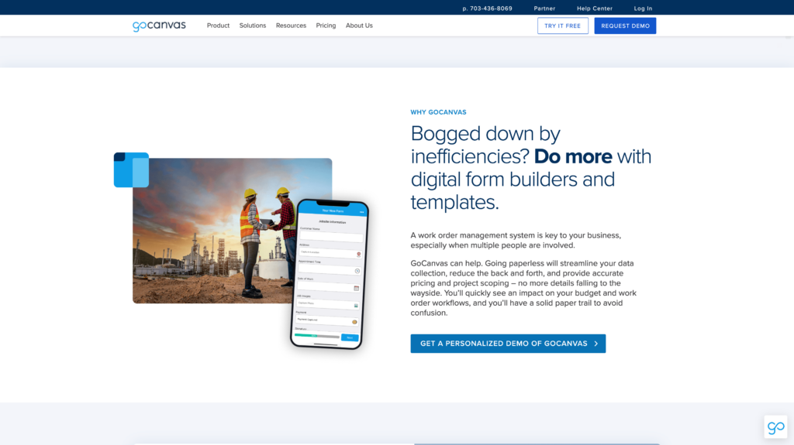Viewport: 794px width, 445px height.
Task: Open the Resources menu
Action: (292, 26)
